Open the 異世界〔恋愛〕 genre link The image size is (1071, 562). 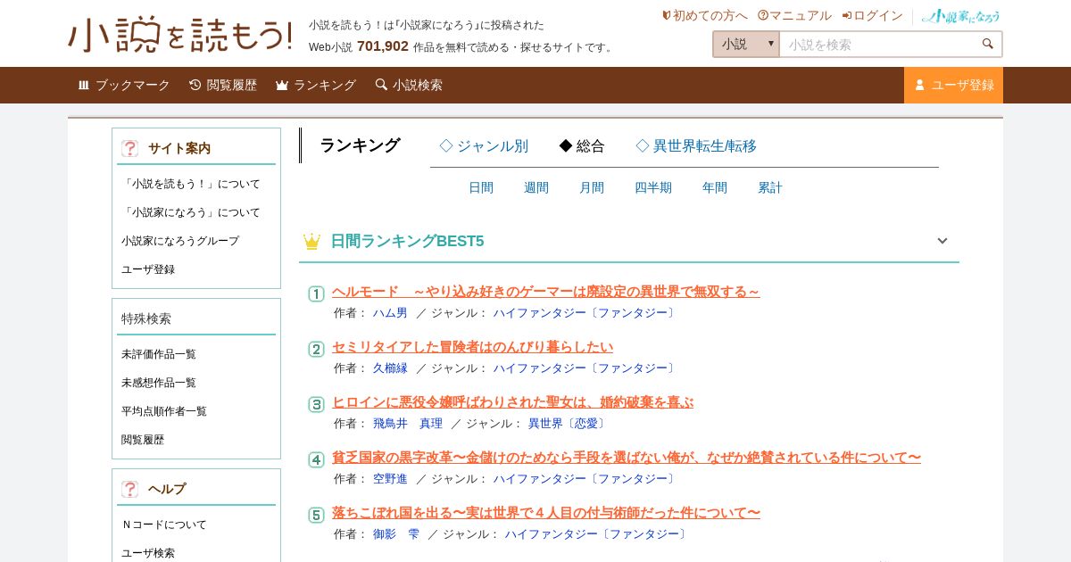click(x=569, y=424)
